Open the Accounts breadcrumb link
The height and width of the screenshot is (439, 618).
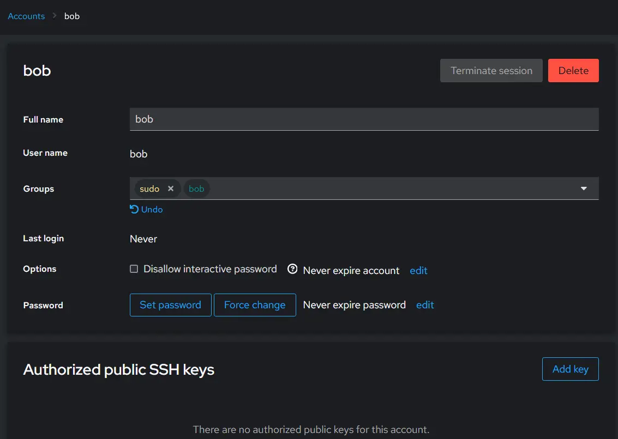pos(26,16)
